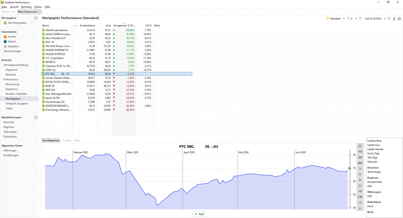Set chart range to 2J
This screenshot has width=403, height=218.
(360, 175)
